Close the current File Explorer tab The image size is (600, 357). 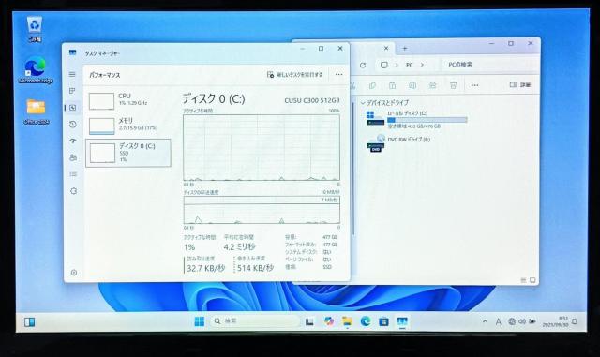(386, 48)
